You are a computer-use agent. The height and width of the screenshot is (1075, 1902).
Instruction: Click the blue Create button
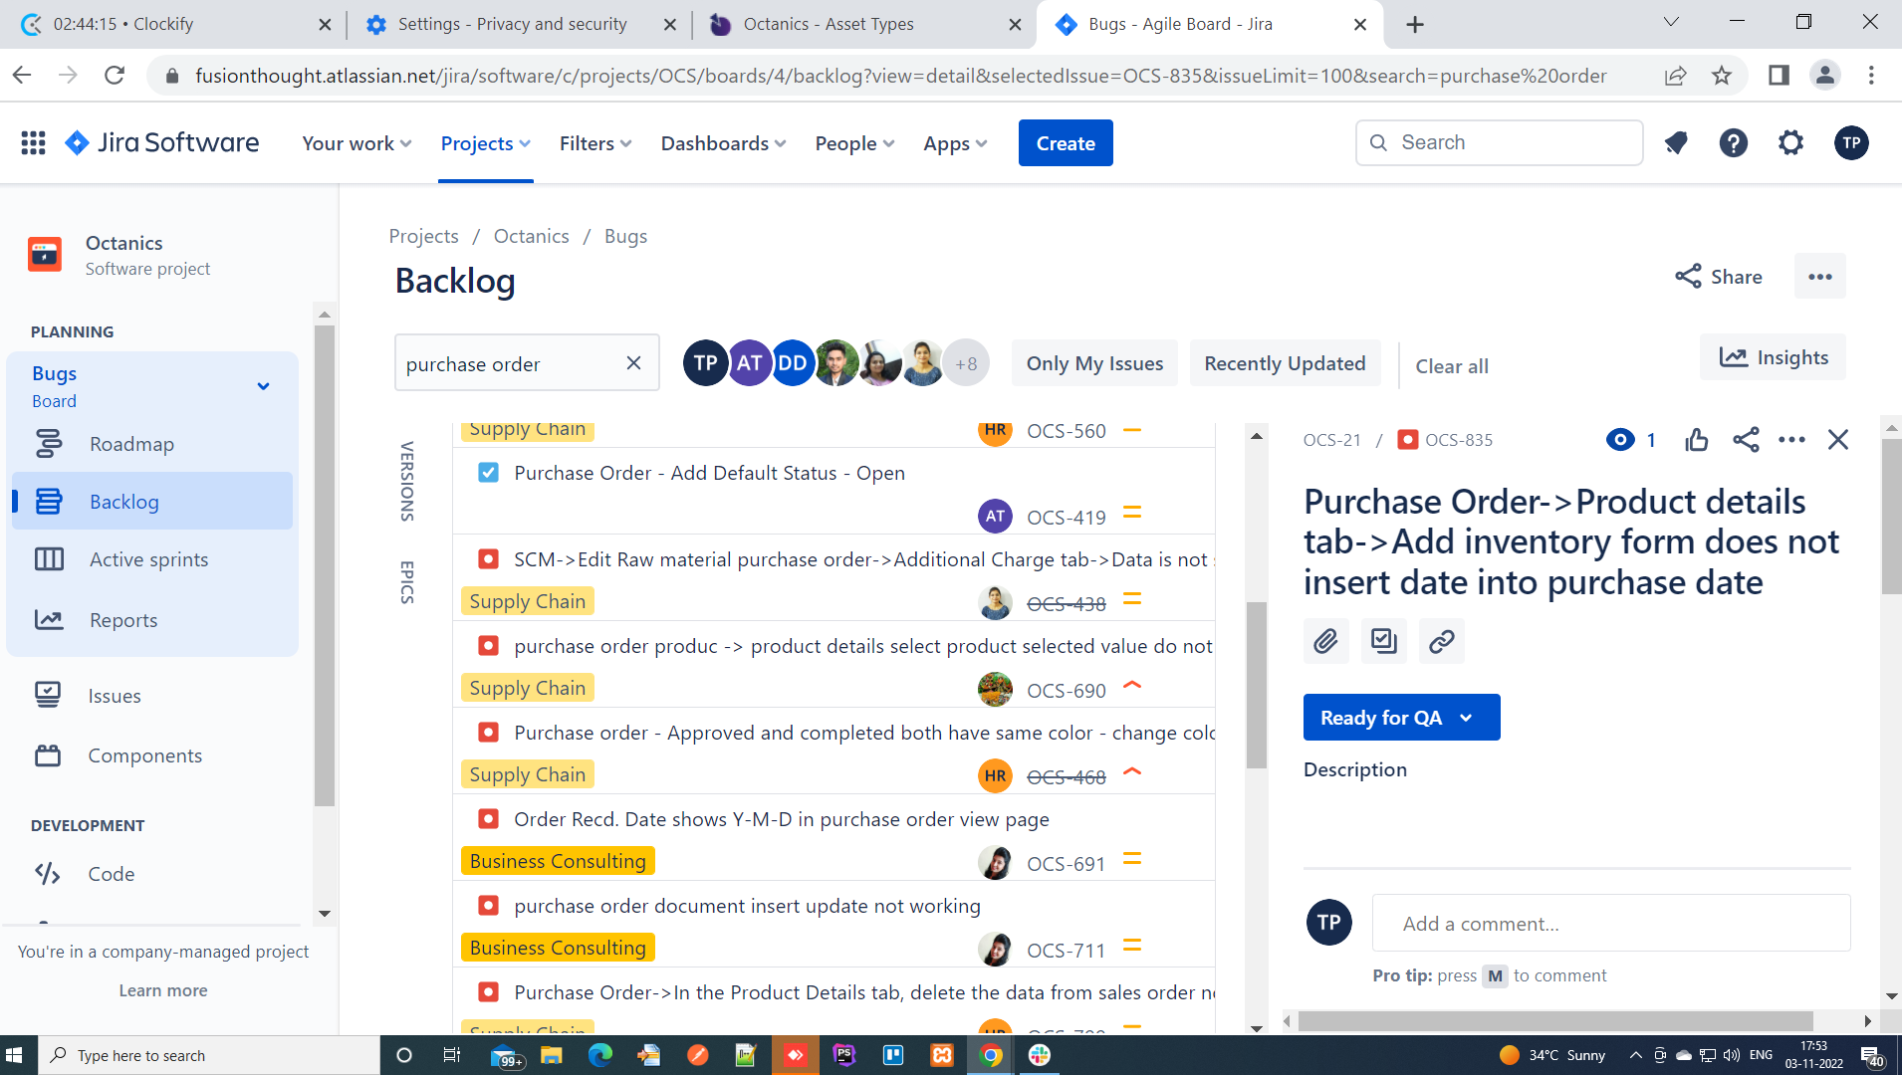pos(1066,143)
